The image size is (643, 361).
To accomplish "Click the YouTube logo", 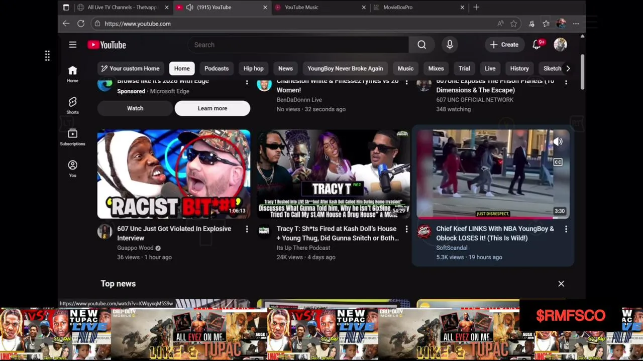I will pos(106,45).
